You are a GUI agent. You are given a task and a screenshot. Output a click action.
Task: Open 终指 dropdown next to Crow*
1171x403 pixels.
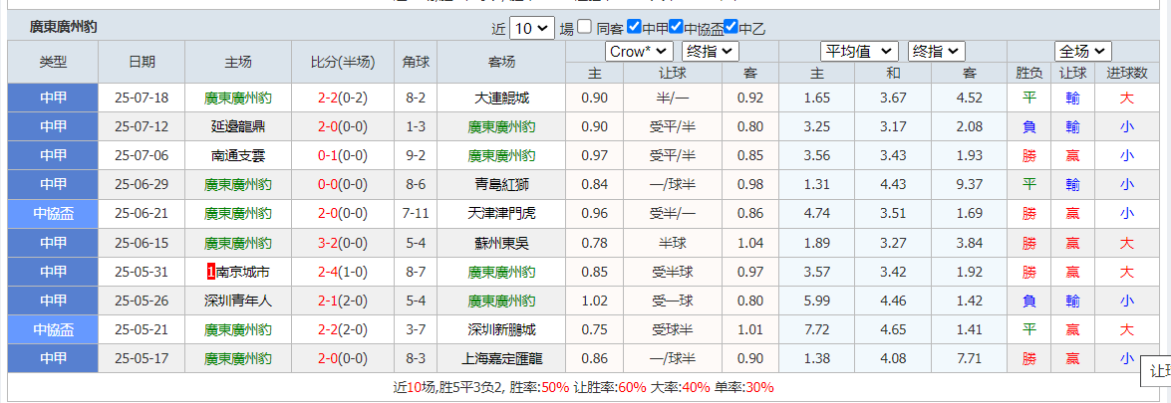712,51
